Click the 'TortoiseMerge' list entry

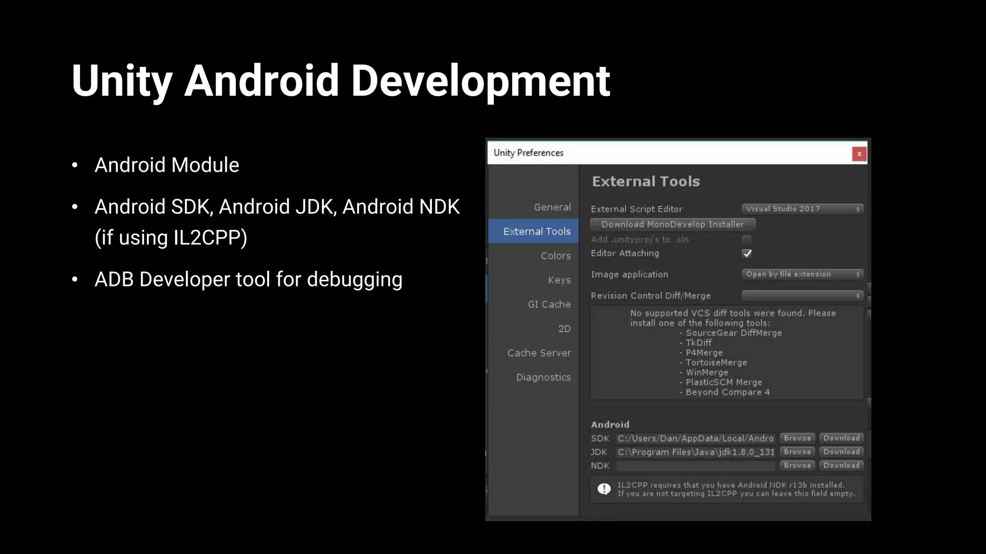[x=713, y=363]
